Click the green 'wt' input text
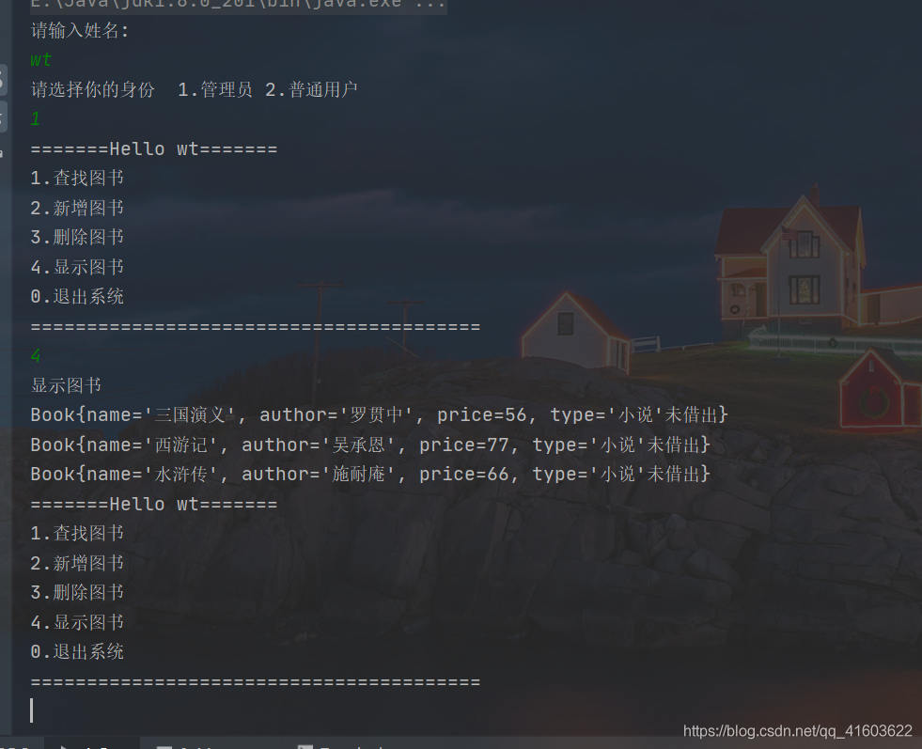This screenshot has height=749, width=922. pyautogui.click(x=41, y=60)
